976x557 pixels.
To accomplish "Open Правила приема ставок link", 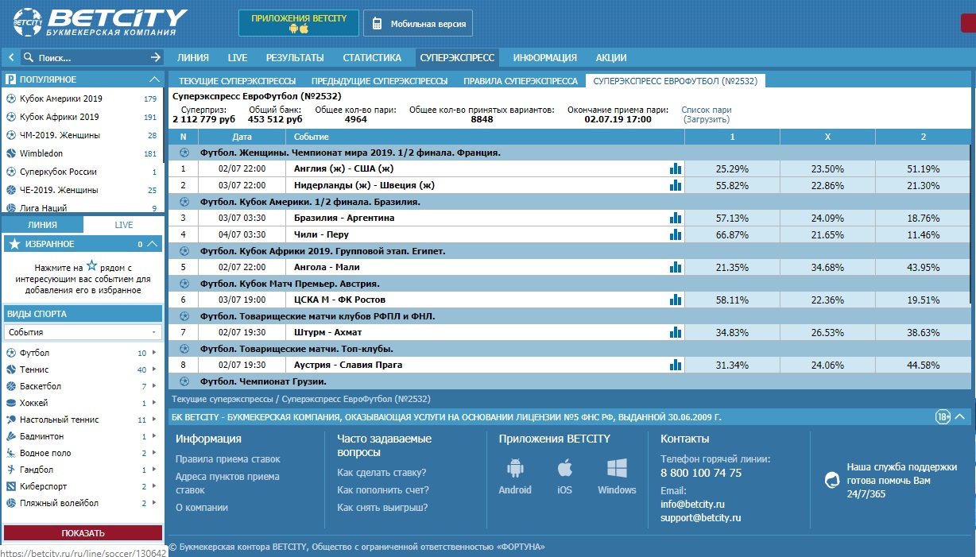I will tap(227, 459).
